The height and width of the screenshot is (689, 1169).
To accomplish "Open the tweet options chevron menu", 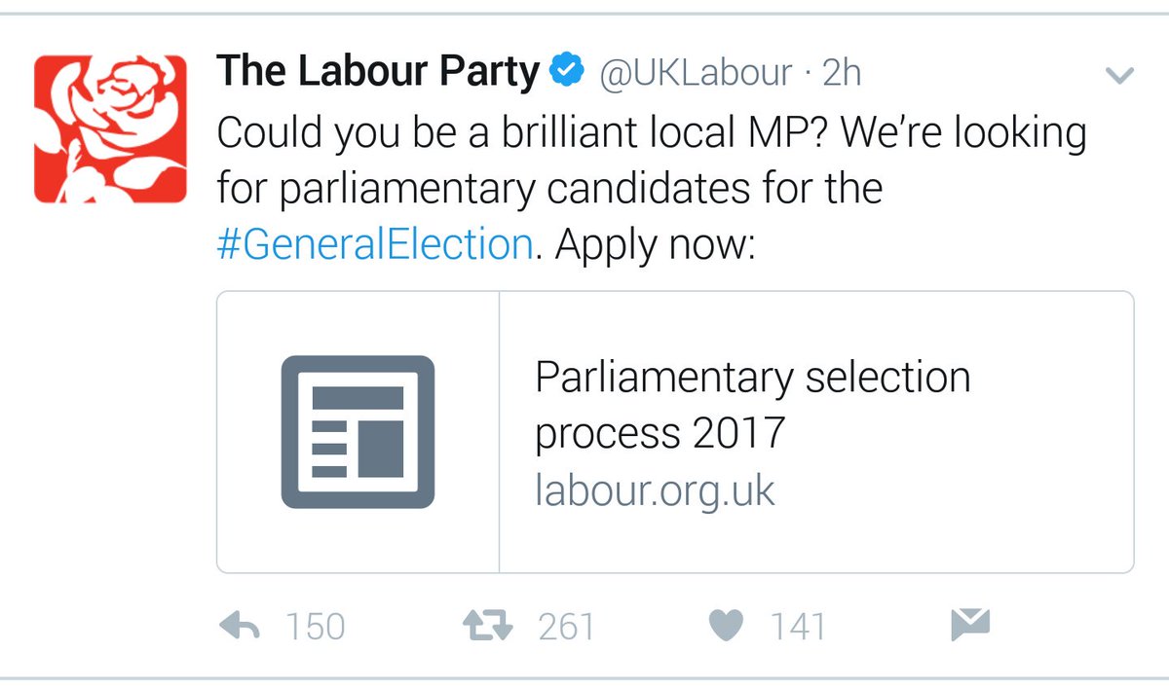I will coord(1121,75).
